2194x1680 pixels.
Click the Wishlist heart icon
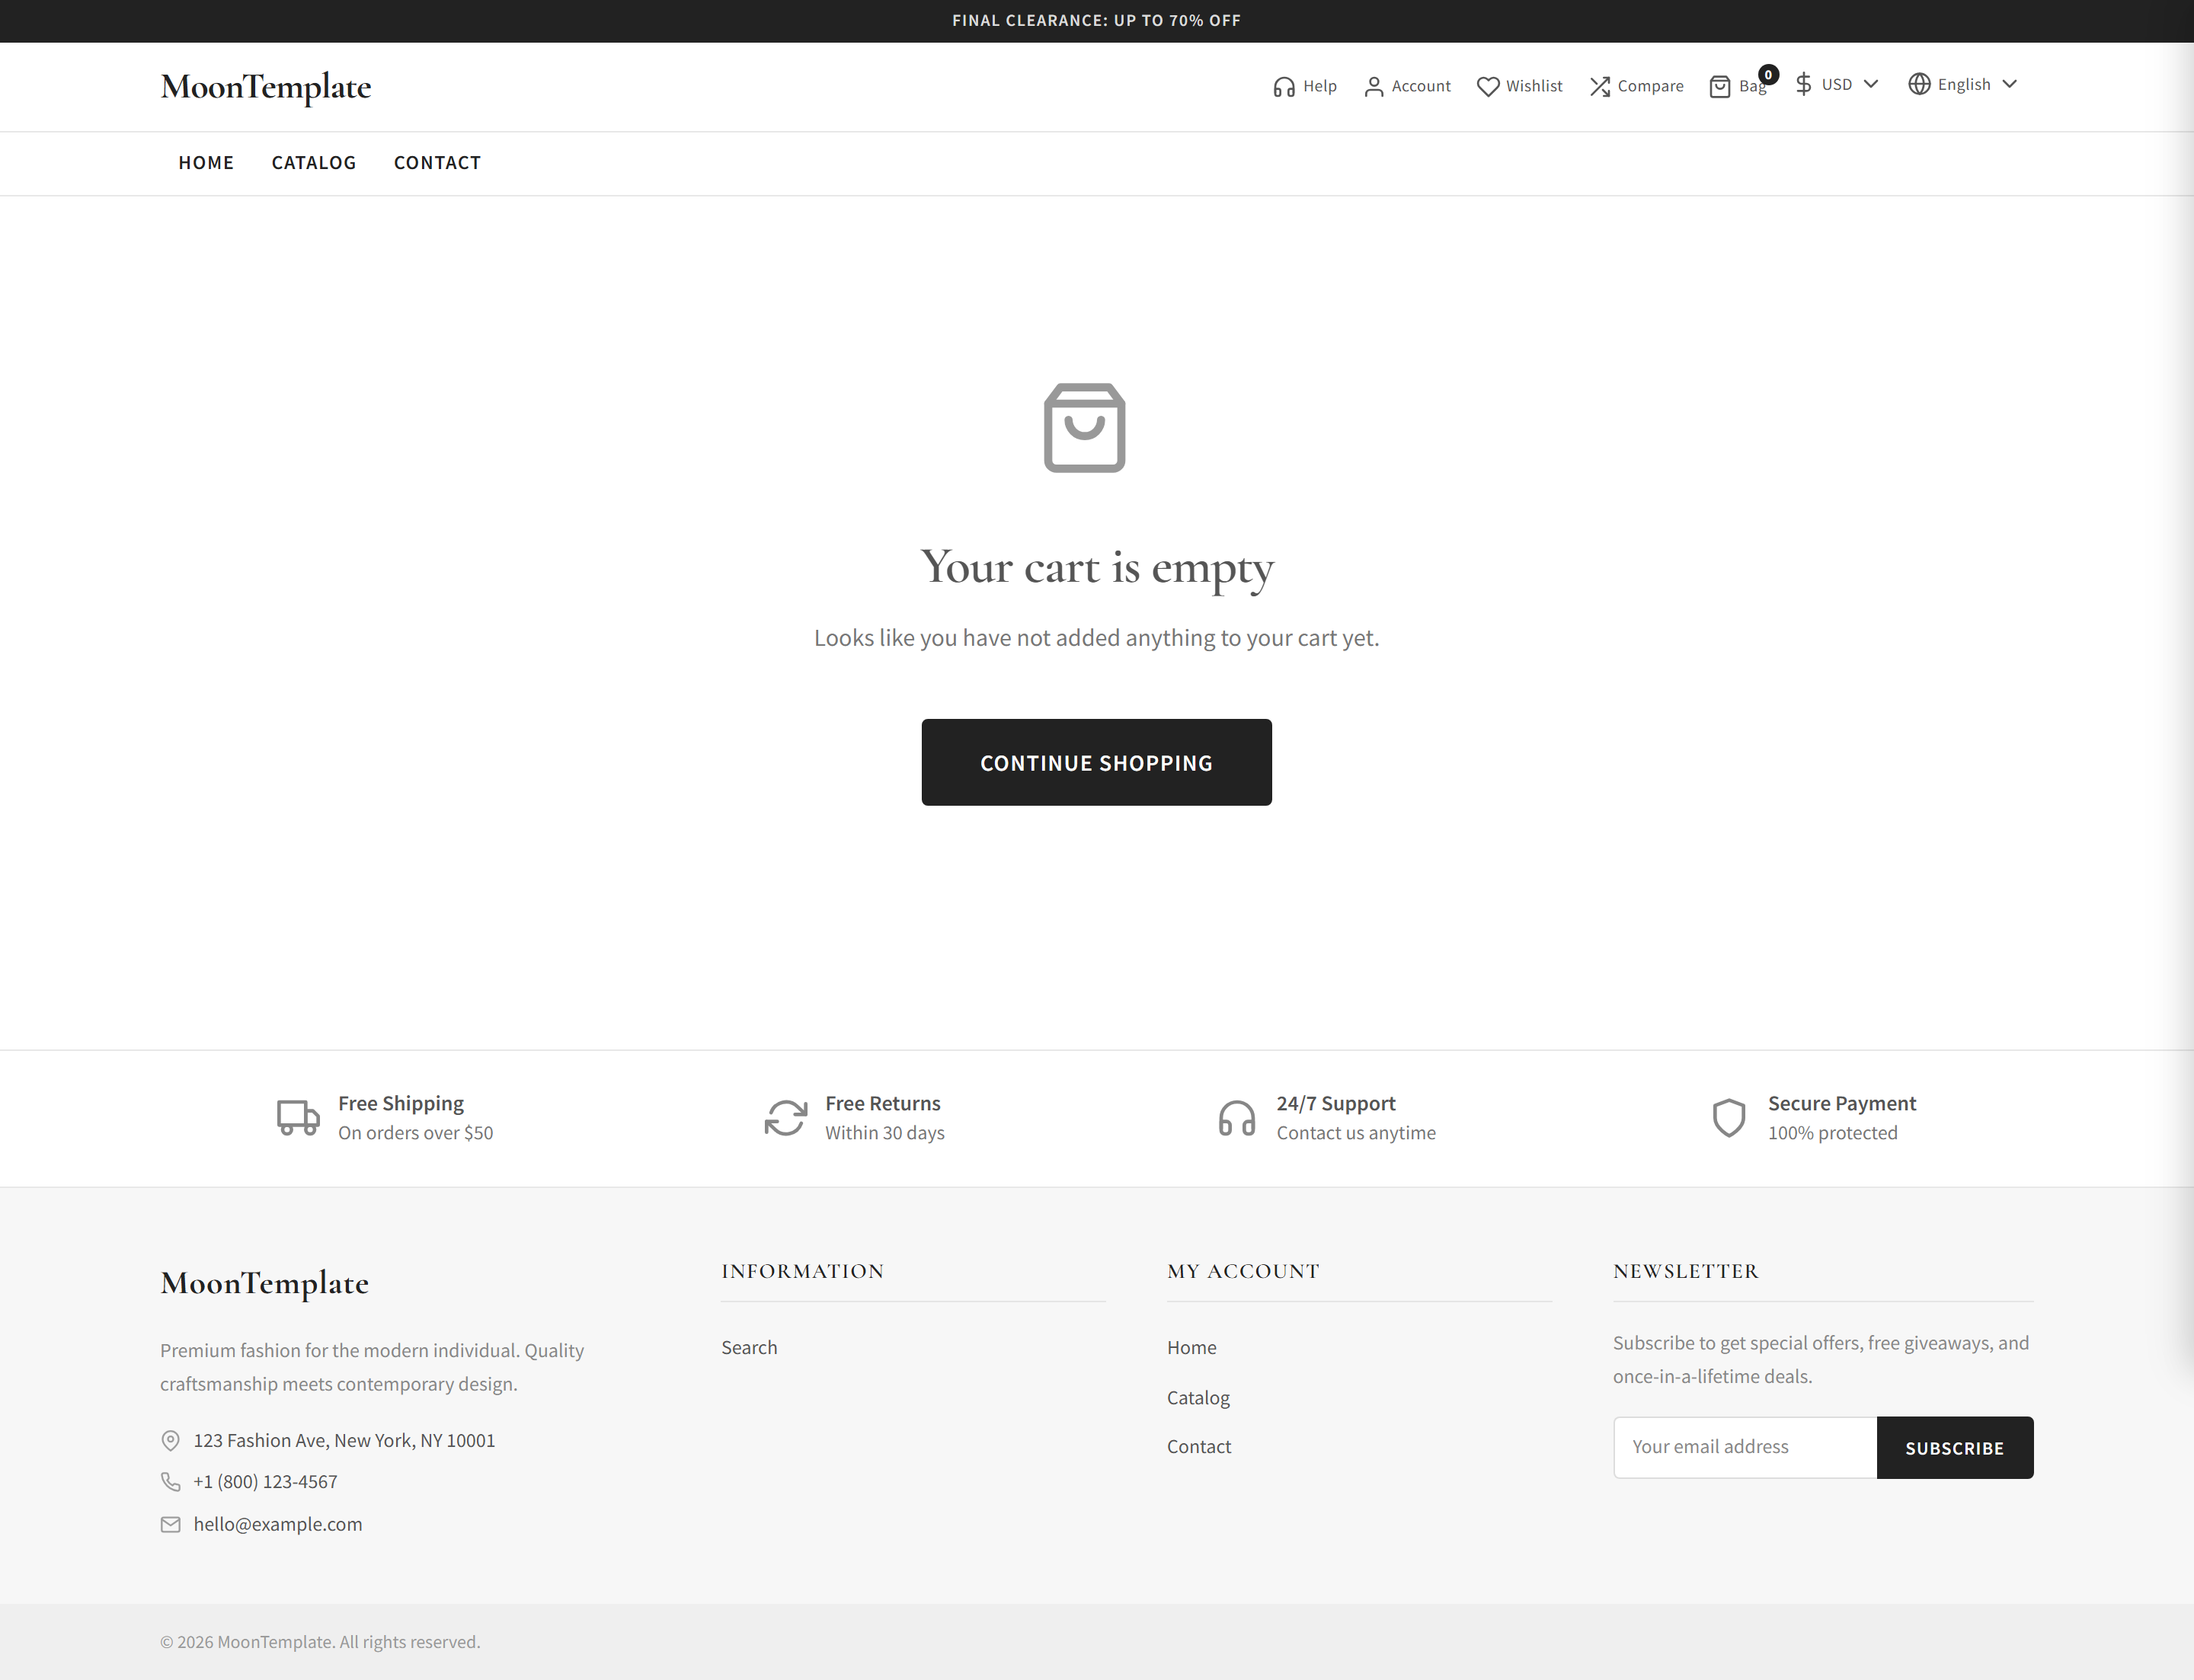point(1489,86)
